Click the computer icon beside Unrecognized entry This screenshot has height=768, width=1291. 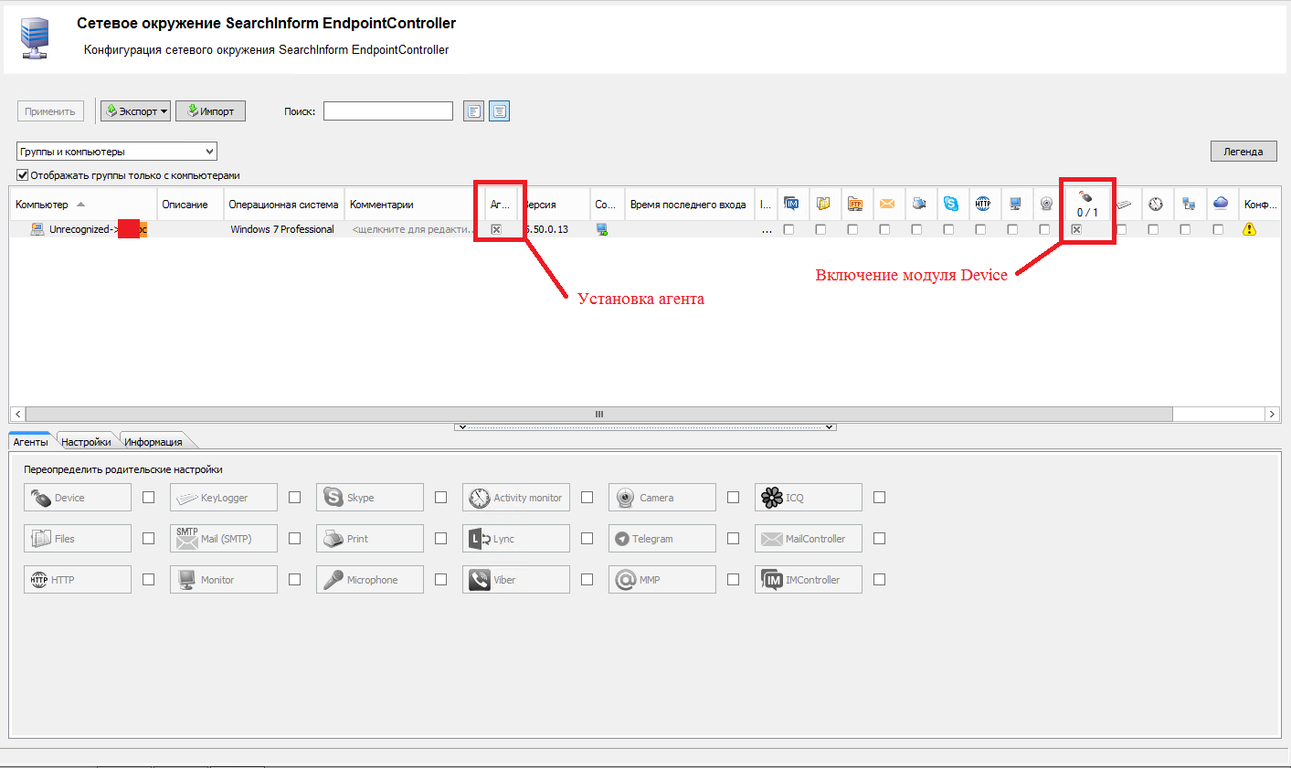click(37, 229)
